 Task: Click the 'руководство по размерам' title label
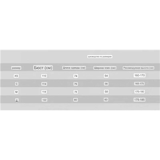click(100, 56)
